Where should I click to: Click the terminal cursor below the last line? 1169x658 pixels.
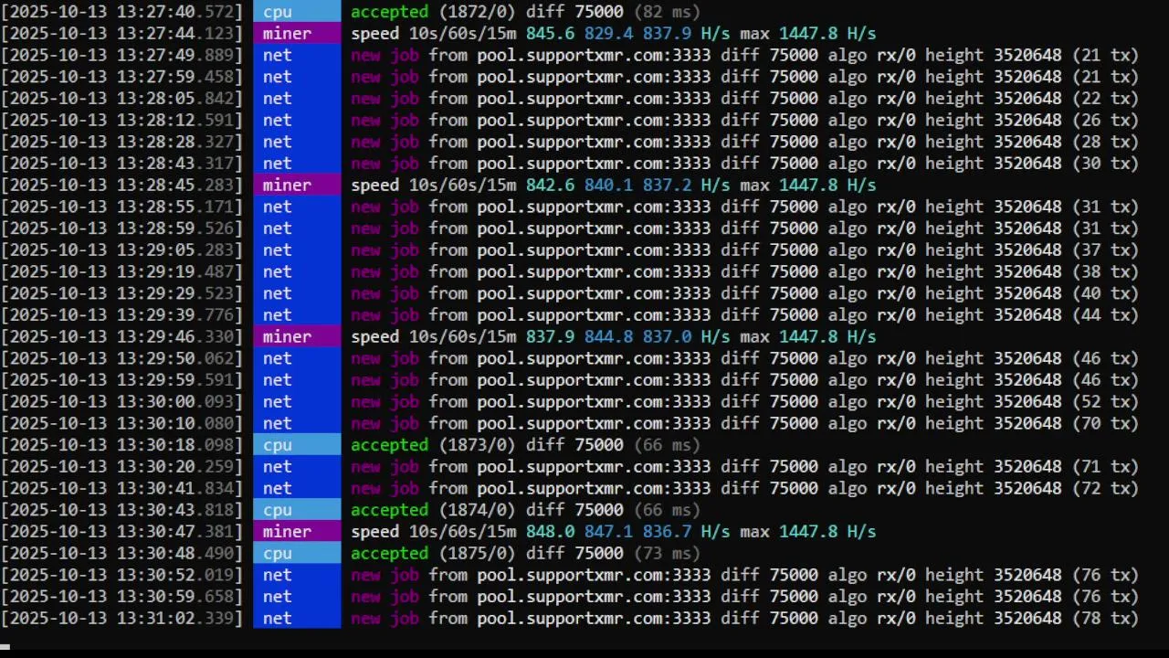coord(5,646)
